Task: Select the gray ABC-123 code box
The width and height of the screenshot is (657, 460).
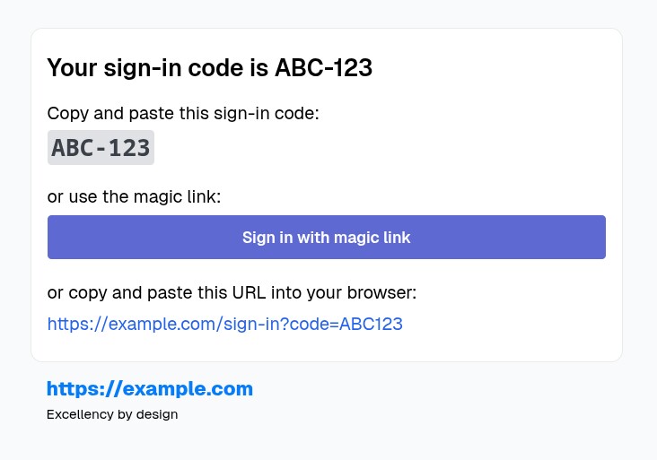Action: 101,147
